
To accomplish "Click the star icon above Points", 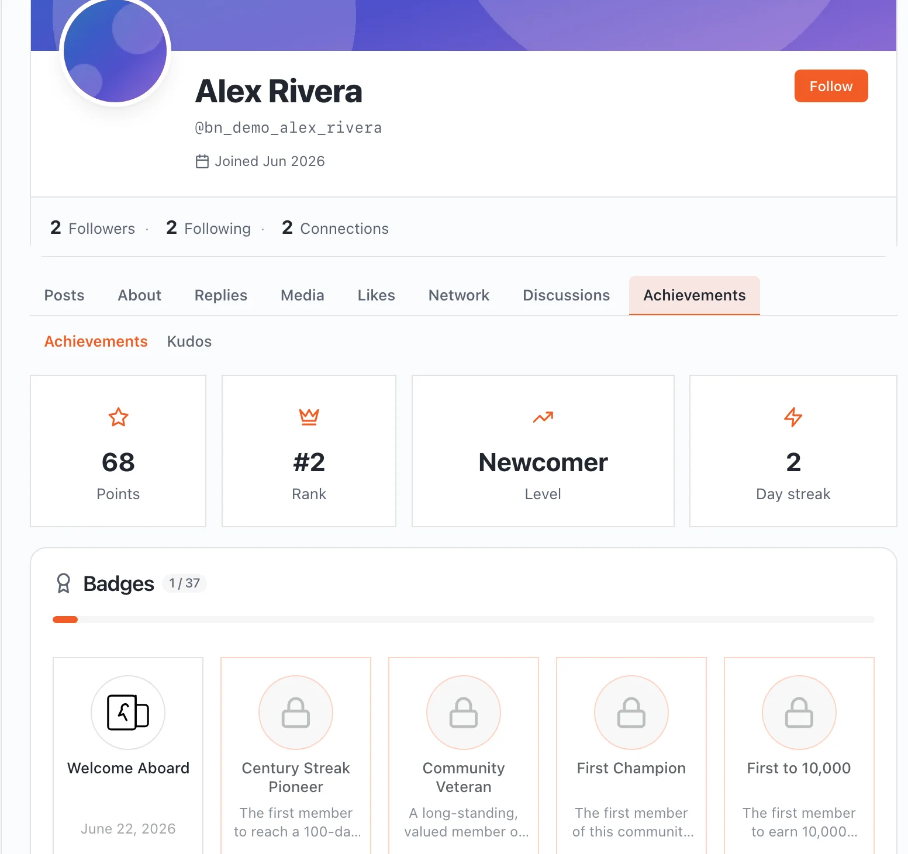I will 118,417.
